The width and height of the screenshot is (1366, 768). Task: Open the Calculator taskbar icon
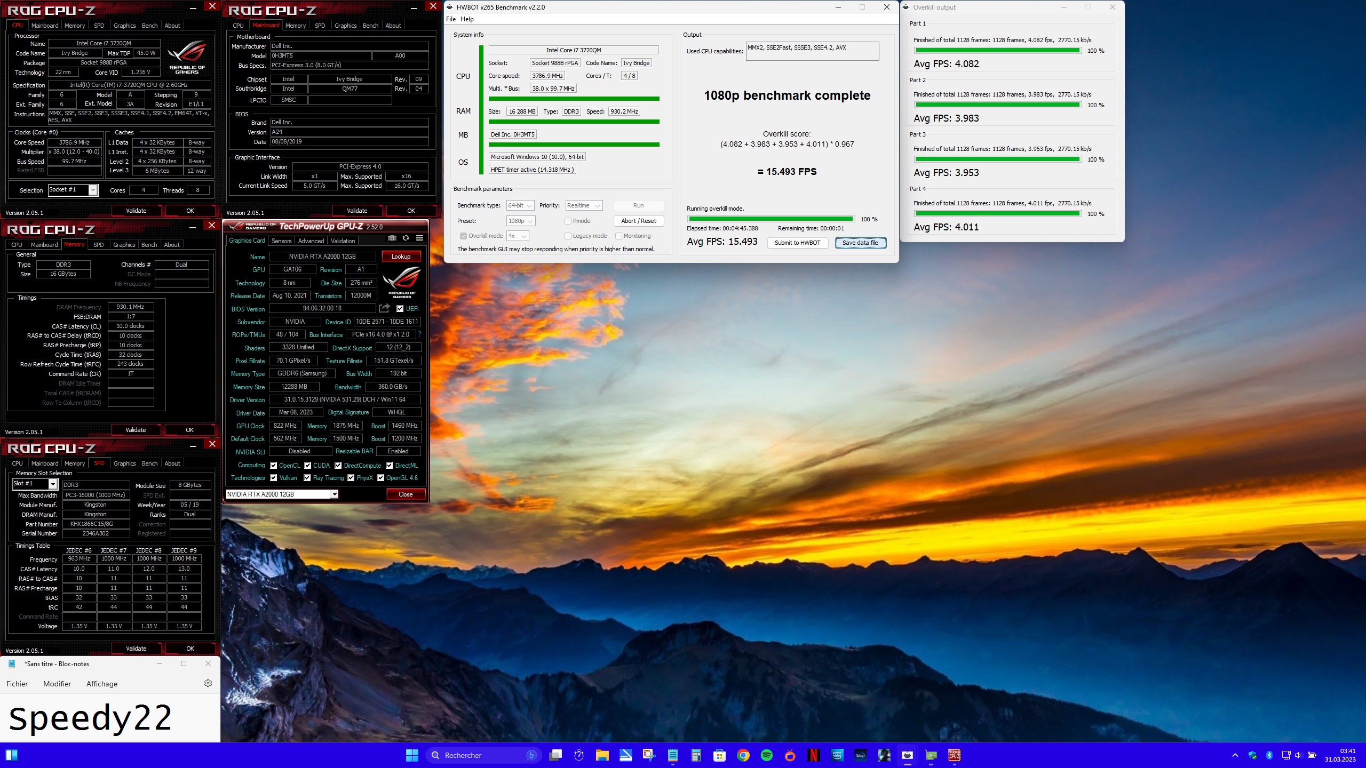click(696, 755)
